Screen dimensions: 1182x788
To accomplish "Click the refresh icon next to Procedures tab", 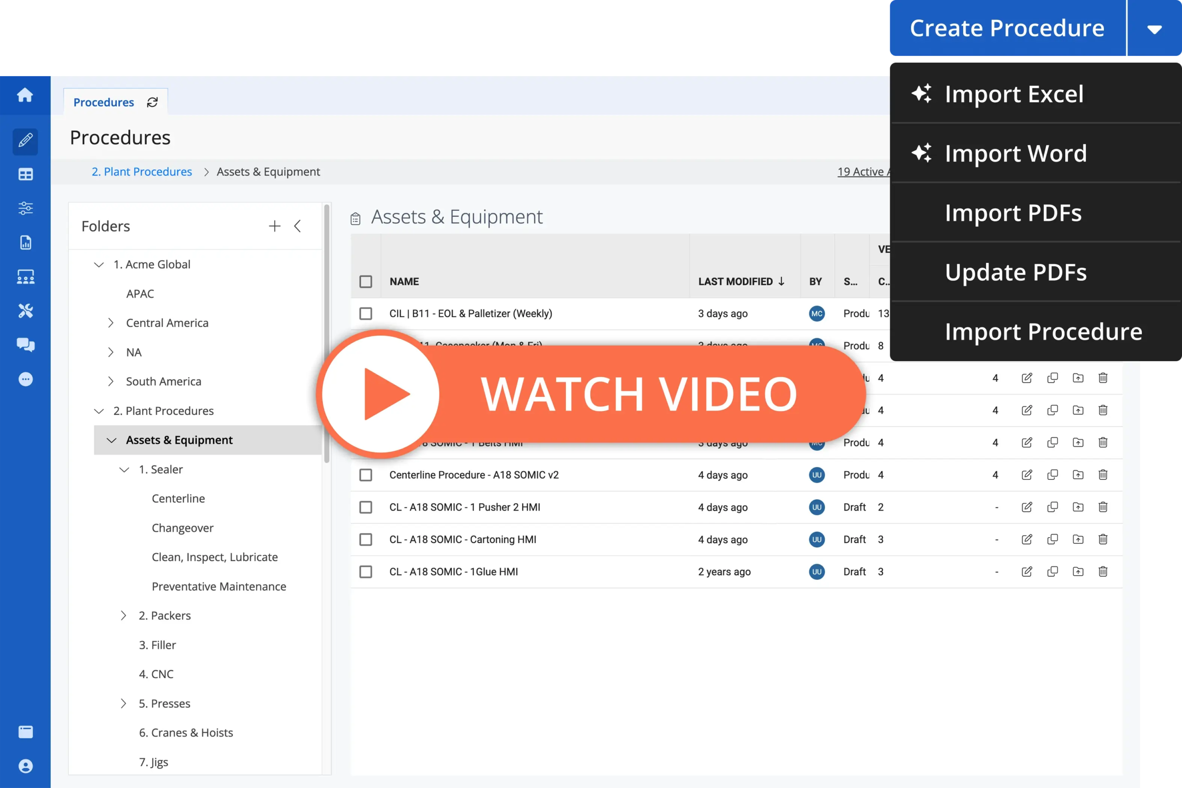I will [151, 102].
